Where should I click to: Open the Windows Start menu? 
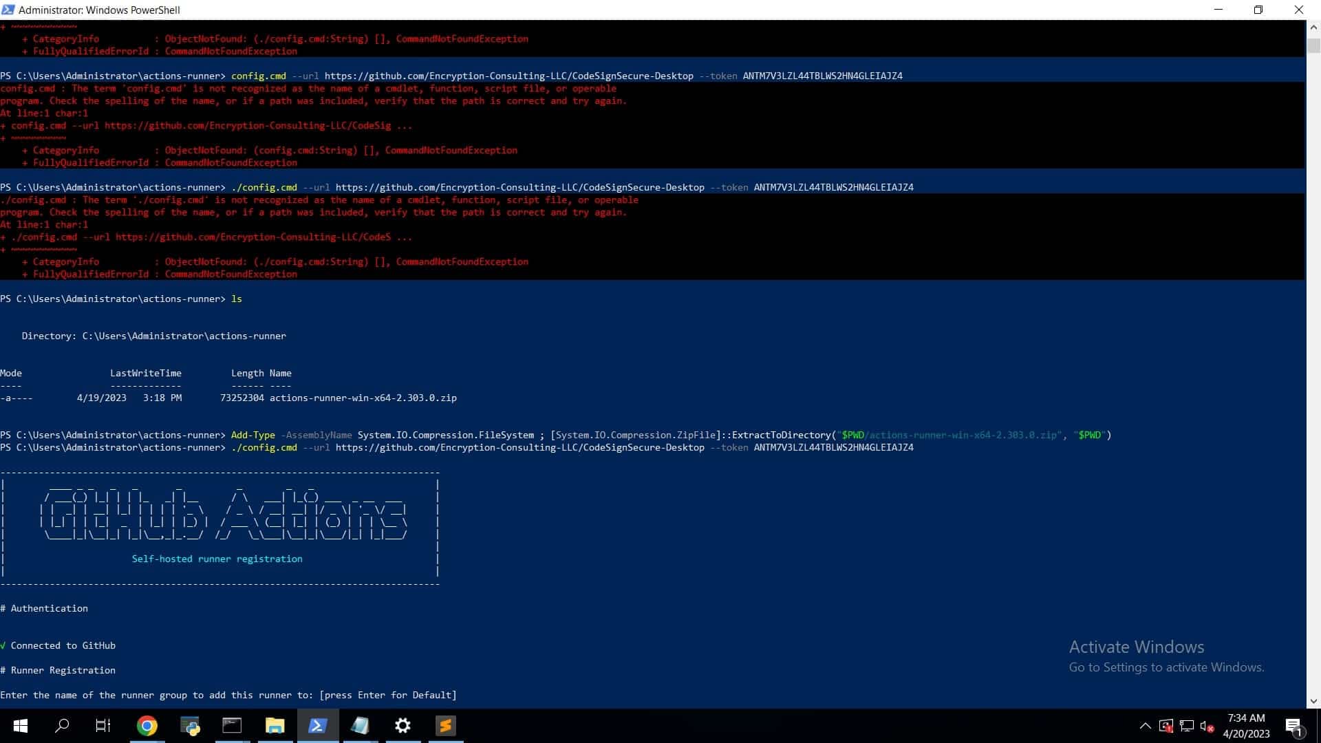point(20,726)
